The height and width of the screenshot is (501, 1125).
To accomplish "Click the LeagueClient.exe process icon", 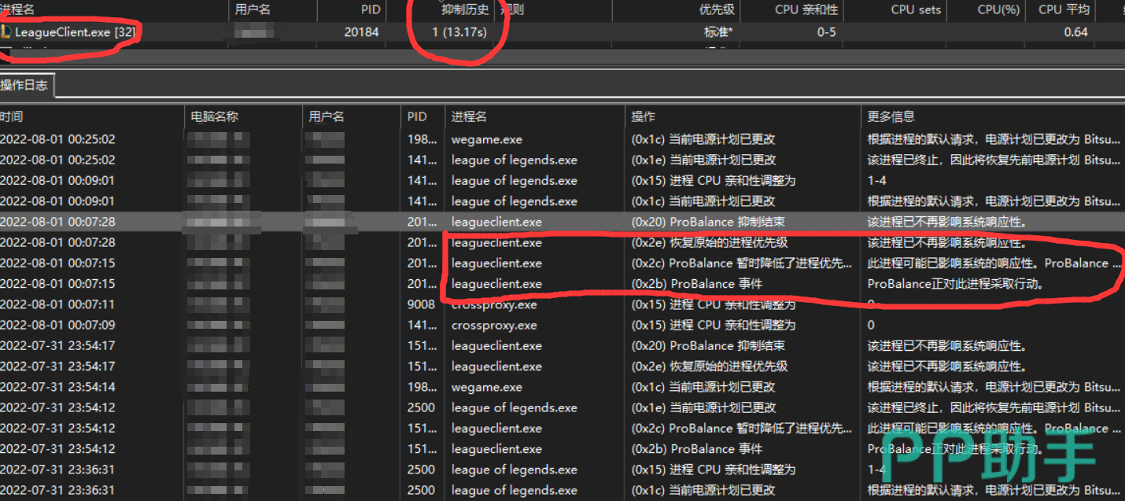I will [x=6, y=32].
